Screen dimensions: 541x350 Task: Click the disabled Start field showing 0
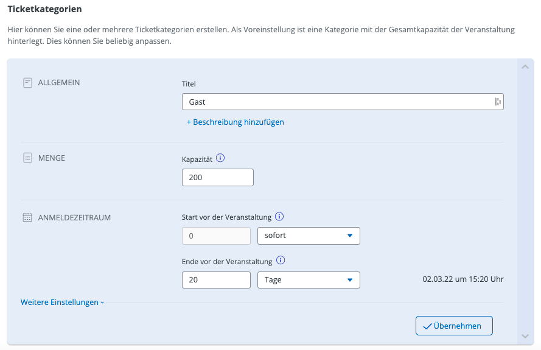tap(216, 236)
